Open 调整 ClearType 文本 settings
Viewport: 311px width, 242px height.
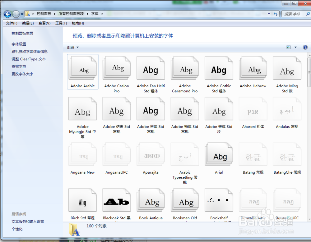click(28, 59)
